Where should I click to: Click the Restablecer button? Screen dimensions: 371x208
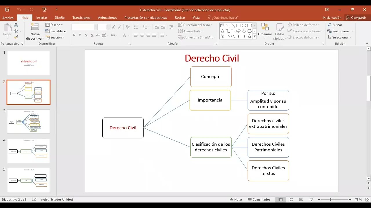(x=56, y=31)
